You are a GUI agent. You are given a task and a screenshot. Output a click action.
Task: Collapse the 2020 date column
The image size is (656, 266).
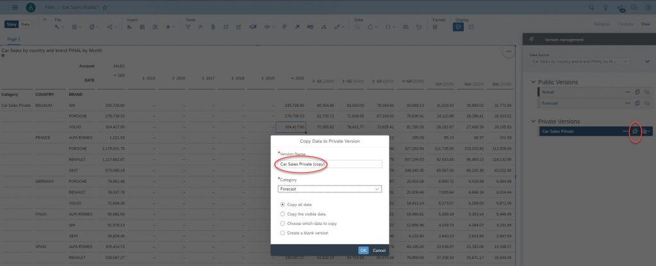click(291, 78)
